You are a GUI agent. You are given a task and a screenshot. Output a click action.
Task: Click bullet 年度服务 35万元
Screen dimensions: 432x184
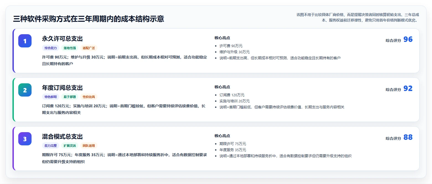pyautogui.click(x=233, y=150)
